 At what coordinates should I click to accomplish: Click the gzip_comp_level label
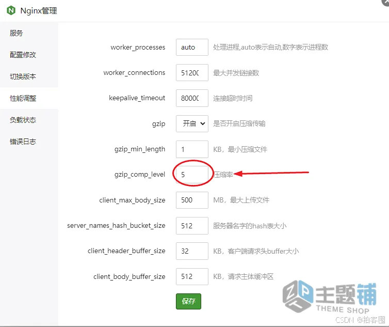click(140, 175)
